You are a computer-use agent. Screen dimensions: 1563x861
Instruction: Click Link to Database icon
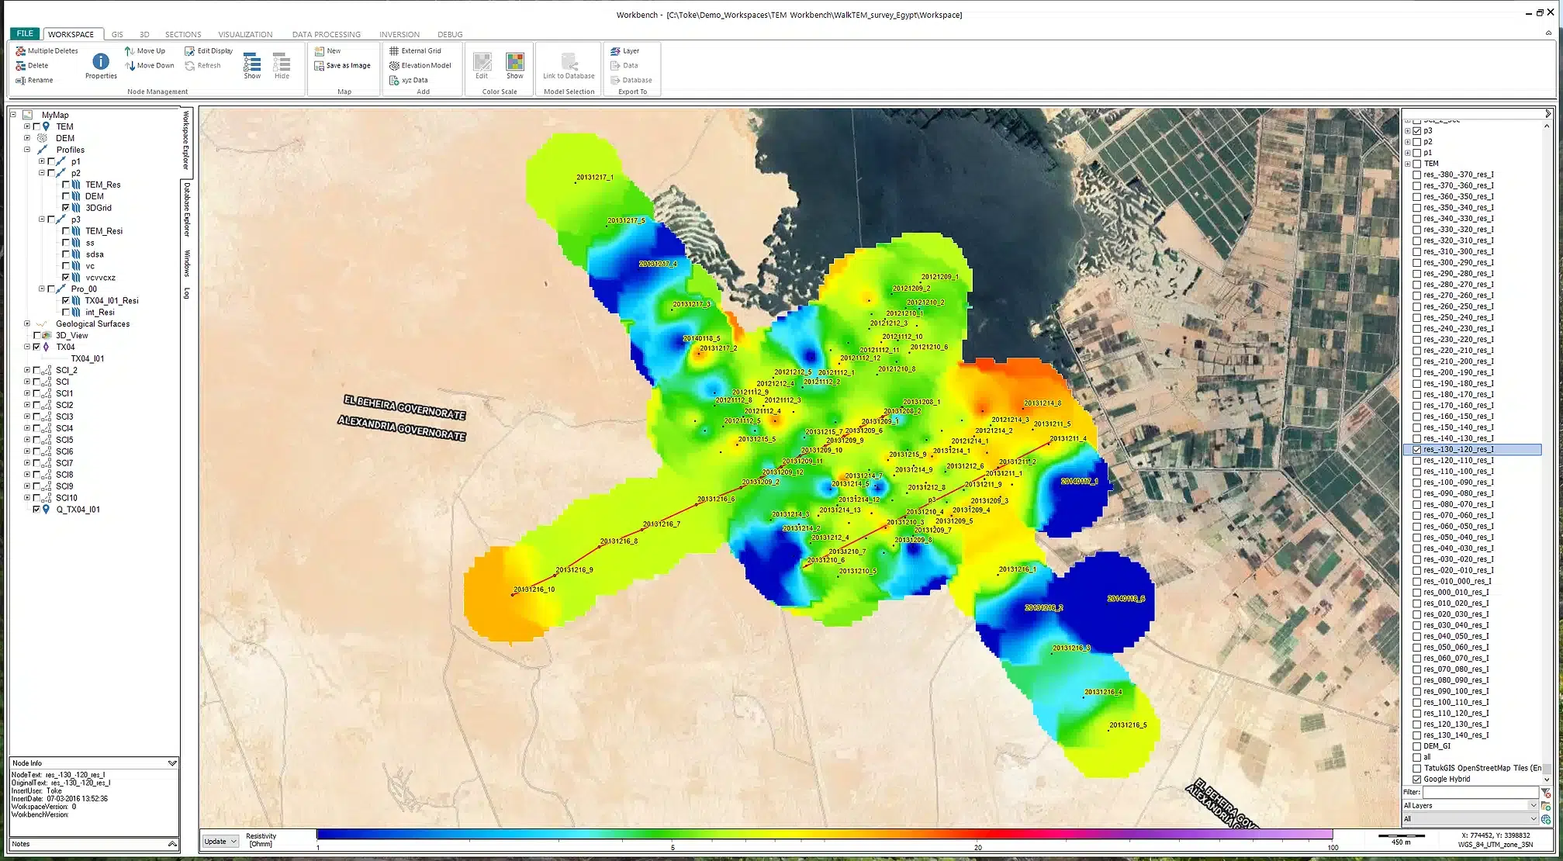(569, 61)
